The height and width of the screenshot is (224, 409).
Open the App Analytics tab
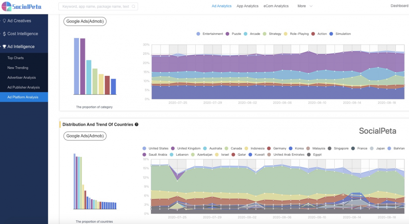point(247,6)
